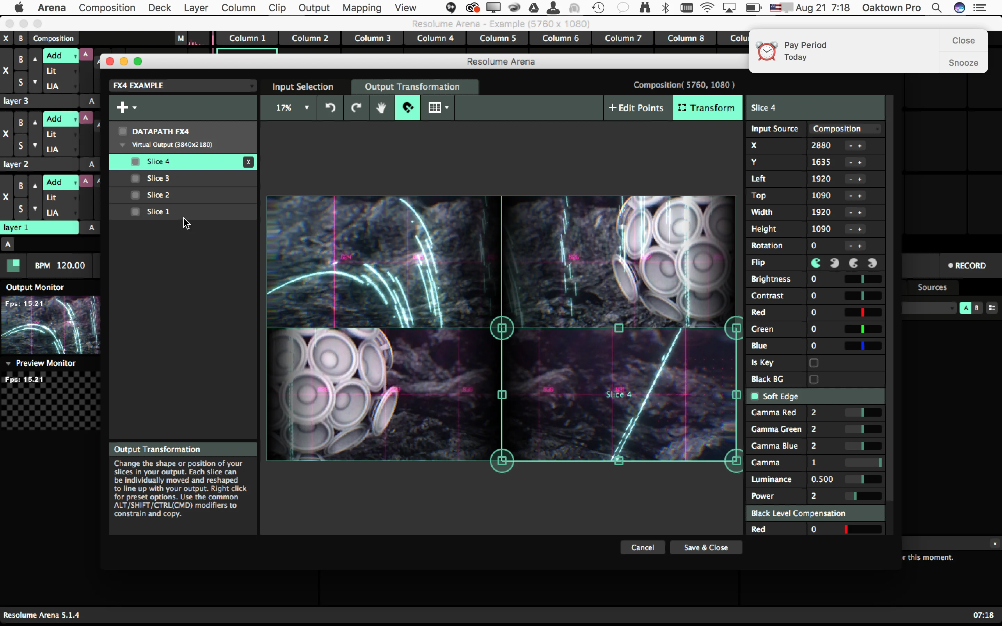The height and width of the screenshot is (626, 1002).
Task: Click the grid display icon
Action: pos(434,108)
